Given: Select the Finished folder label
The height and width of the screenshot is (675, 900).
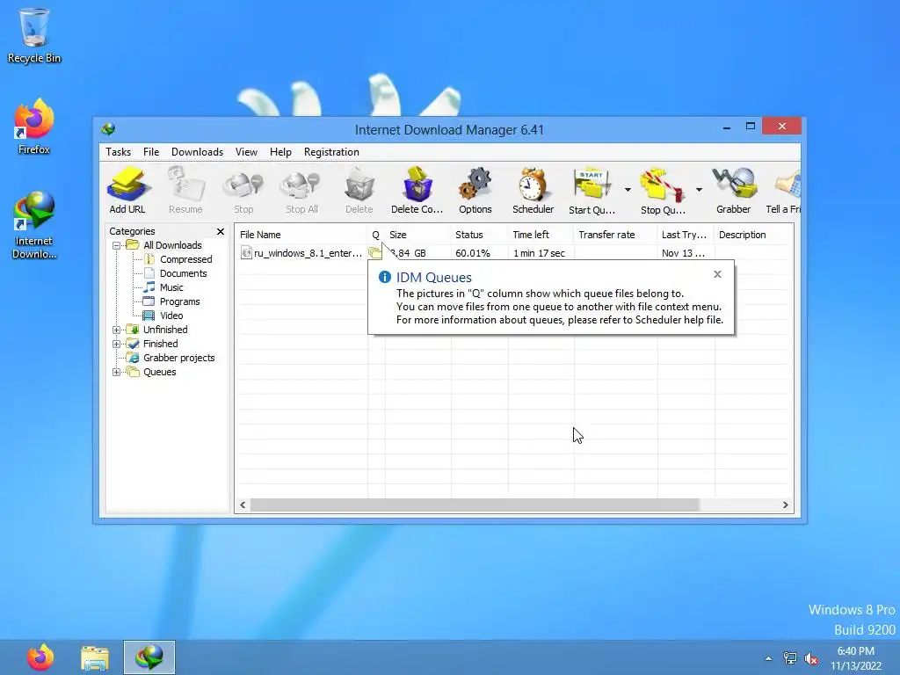Looking at the screenshot, I should (x=161, y=344).
